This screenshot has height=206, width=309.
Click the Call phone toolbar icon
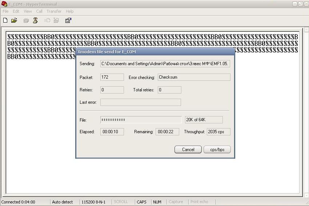26,20
